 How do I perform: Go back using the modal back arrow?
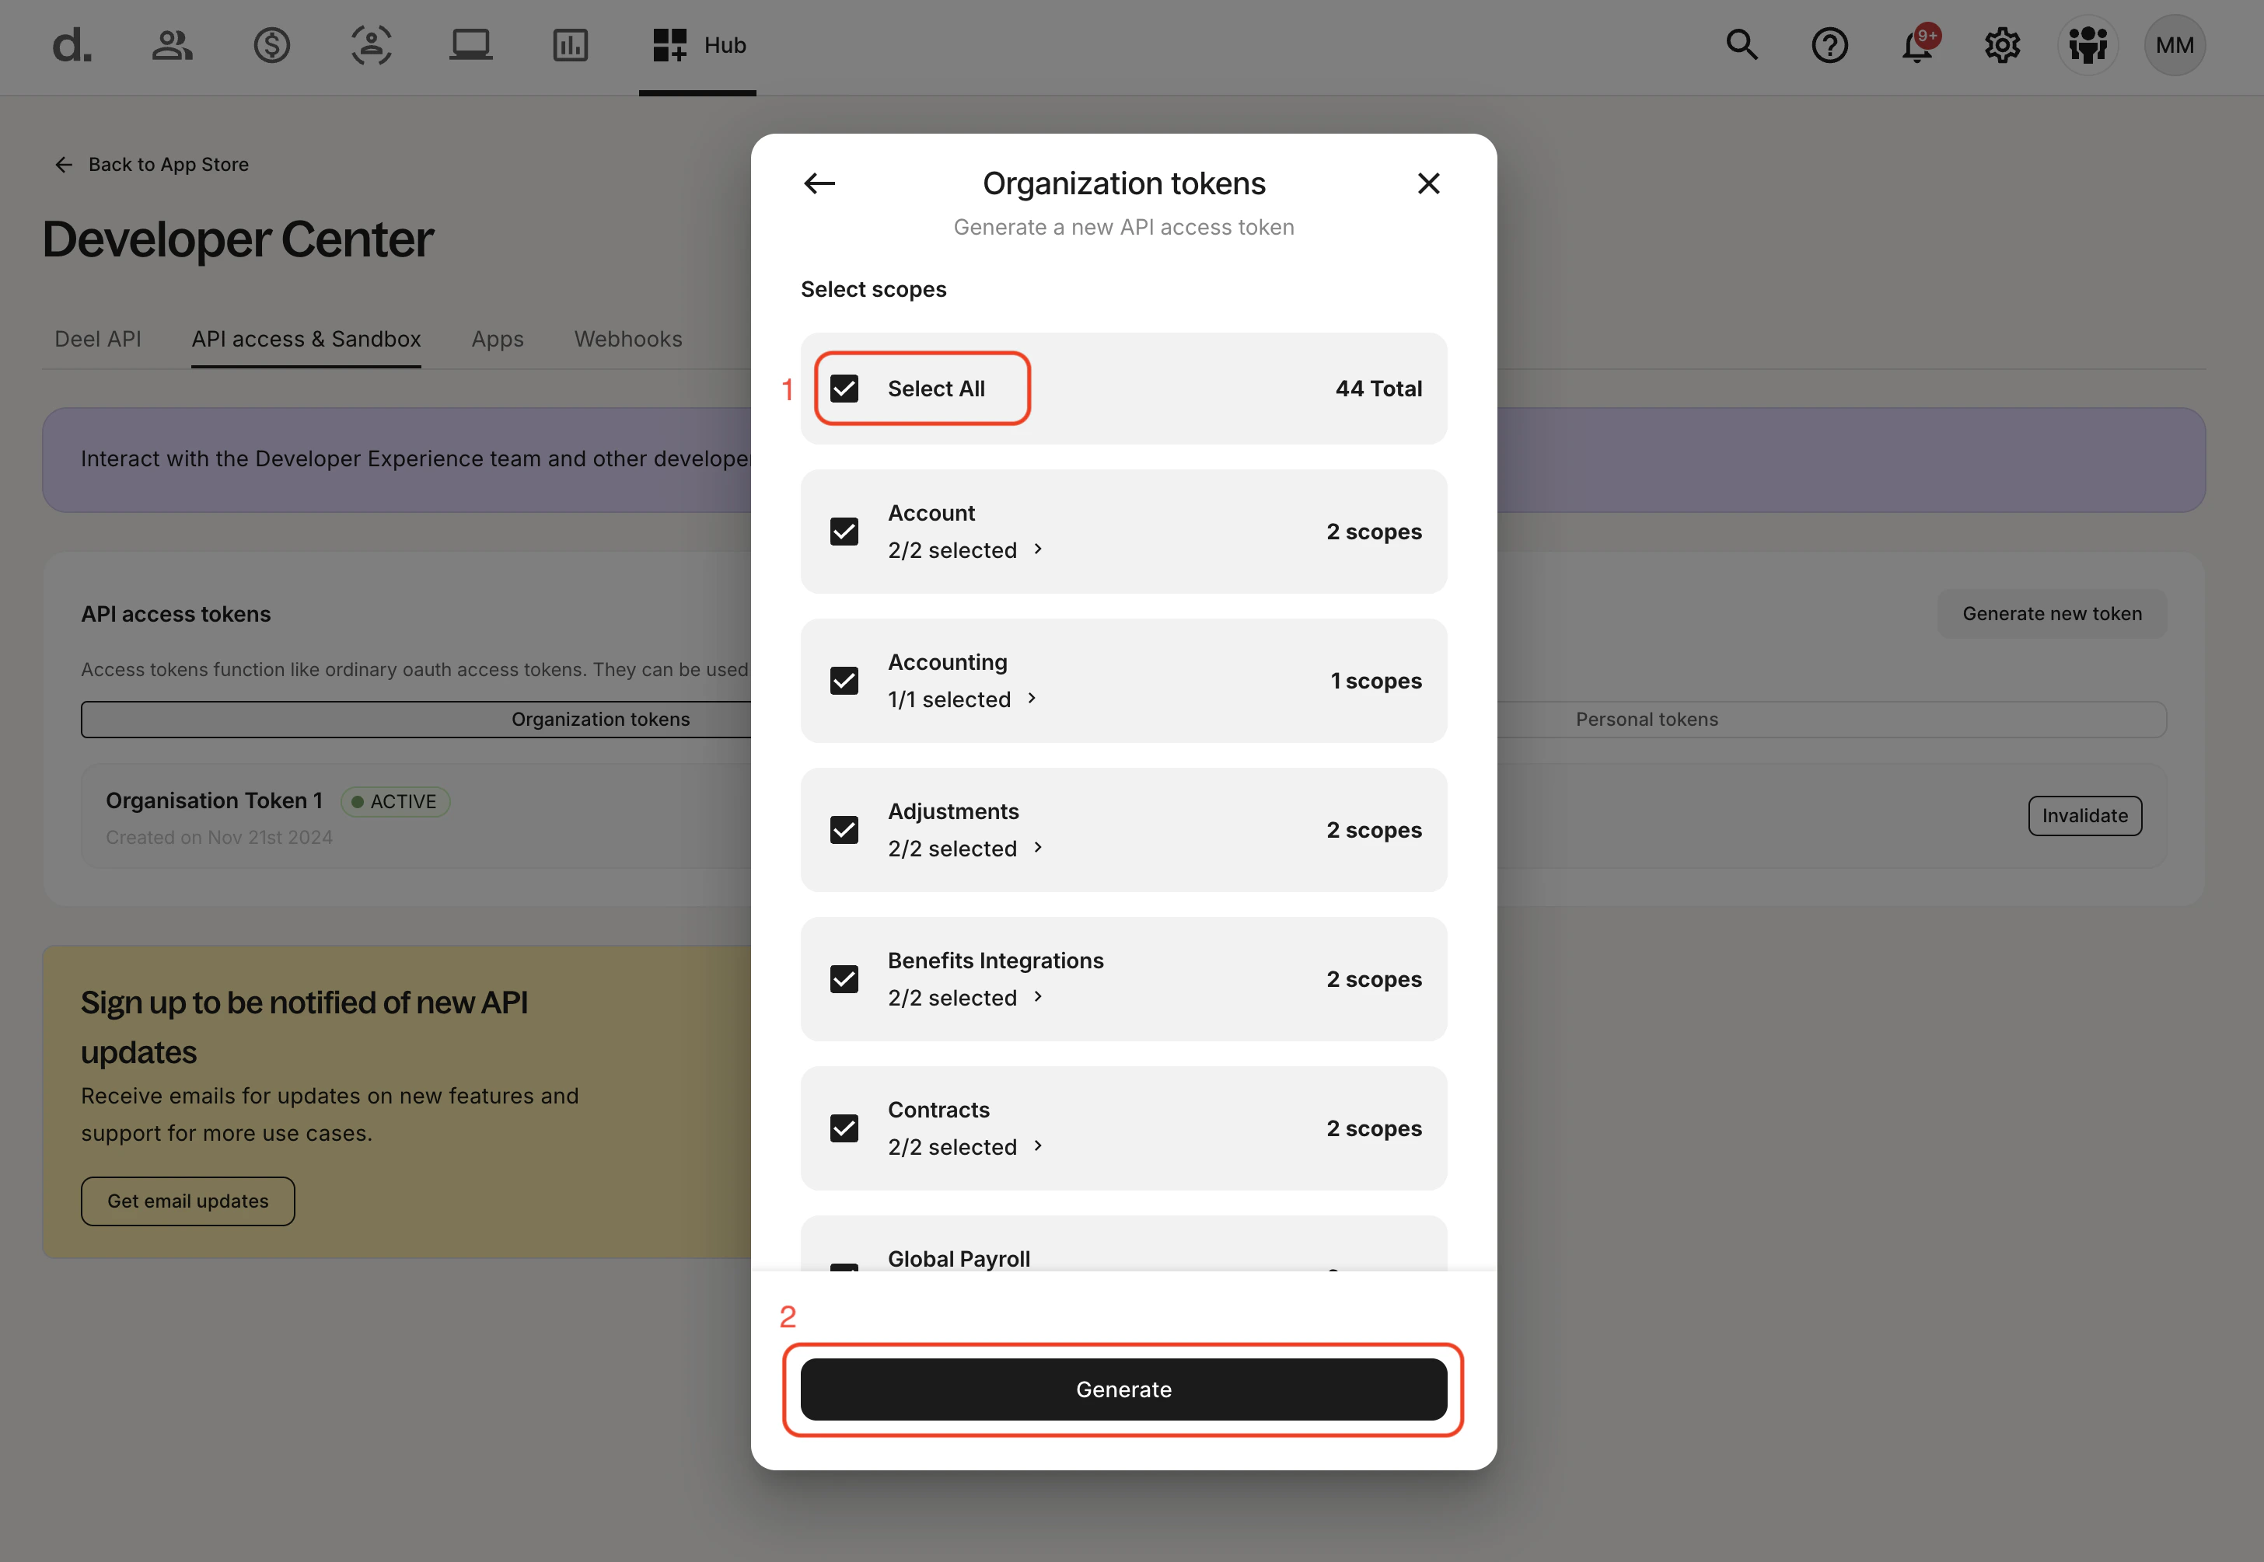[x=819, y=183]
